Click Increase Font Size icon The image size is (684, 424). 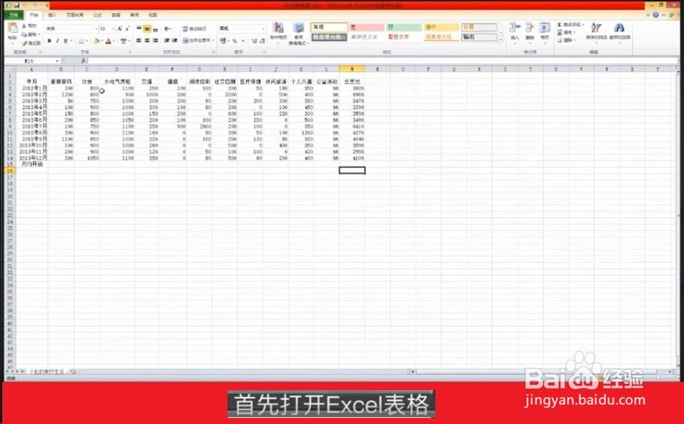pos(120,29)
